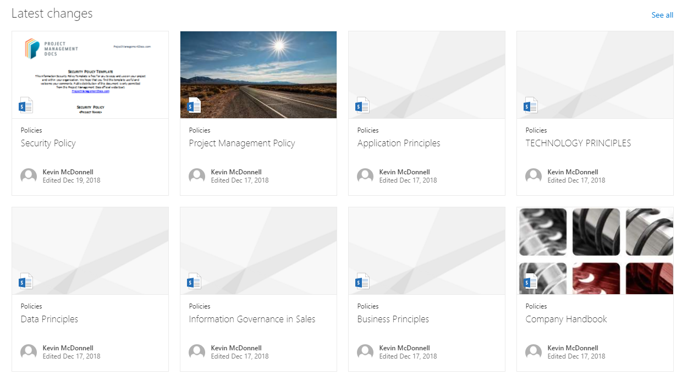Viewport: 682px width, 380px height.
Task: Open the Application Principles title
Action: pyautogui.click(x=399, y=144)
